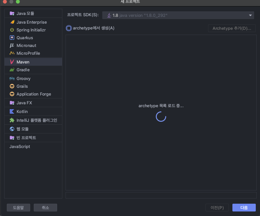Screen dimensions: 260x216
Task: Select 웹 모듈 entry
Action: pos(33,129)
